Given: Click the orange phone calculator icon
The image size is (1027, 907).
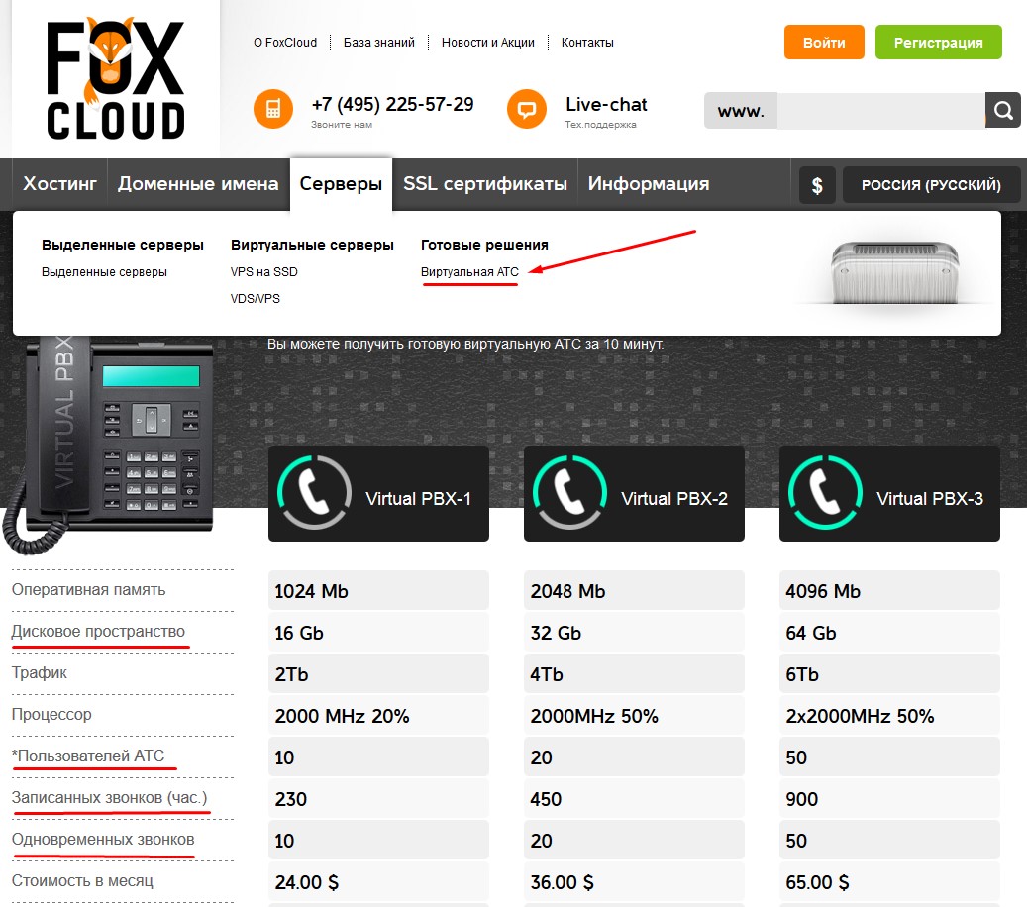Looking at the screenshot, I should coord(273,109).
